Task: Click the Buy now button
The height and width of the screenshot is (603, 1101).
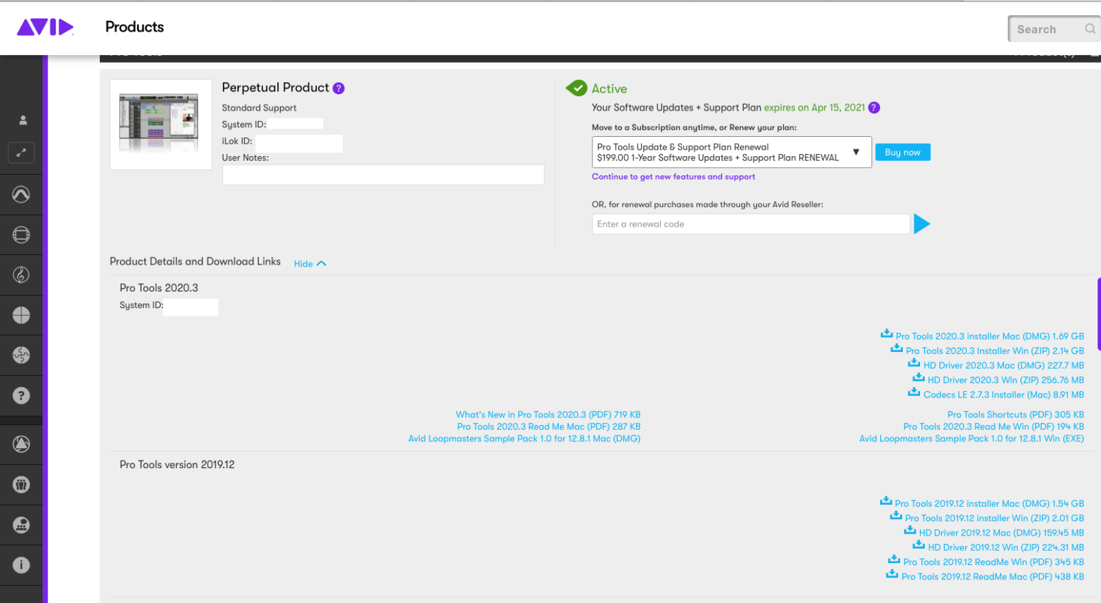Action: click(x=903, y=152)
